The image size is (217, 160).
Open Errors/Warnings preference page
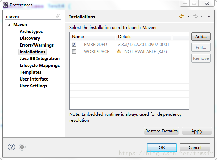pyautogui.click(x=37, y=45)
